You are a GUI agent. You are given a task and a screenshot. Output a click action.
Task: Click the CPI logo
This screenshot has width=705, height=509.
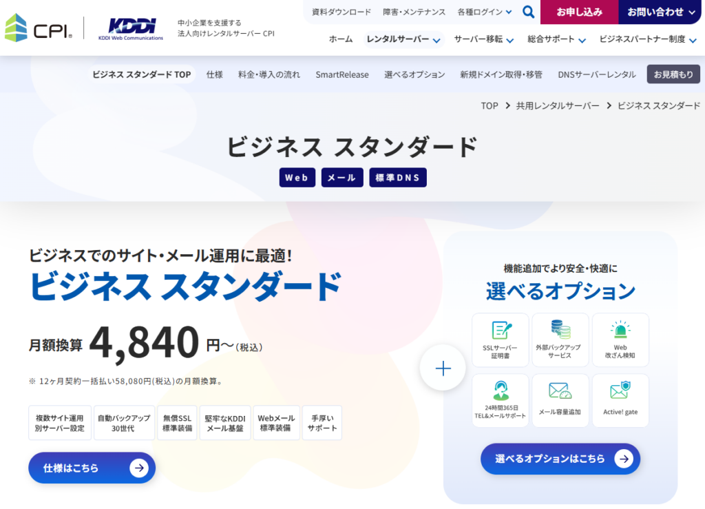point(39,28)
